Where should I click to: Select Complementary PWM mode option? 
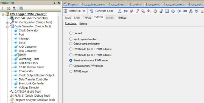click(x=71, y=66)
